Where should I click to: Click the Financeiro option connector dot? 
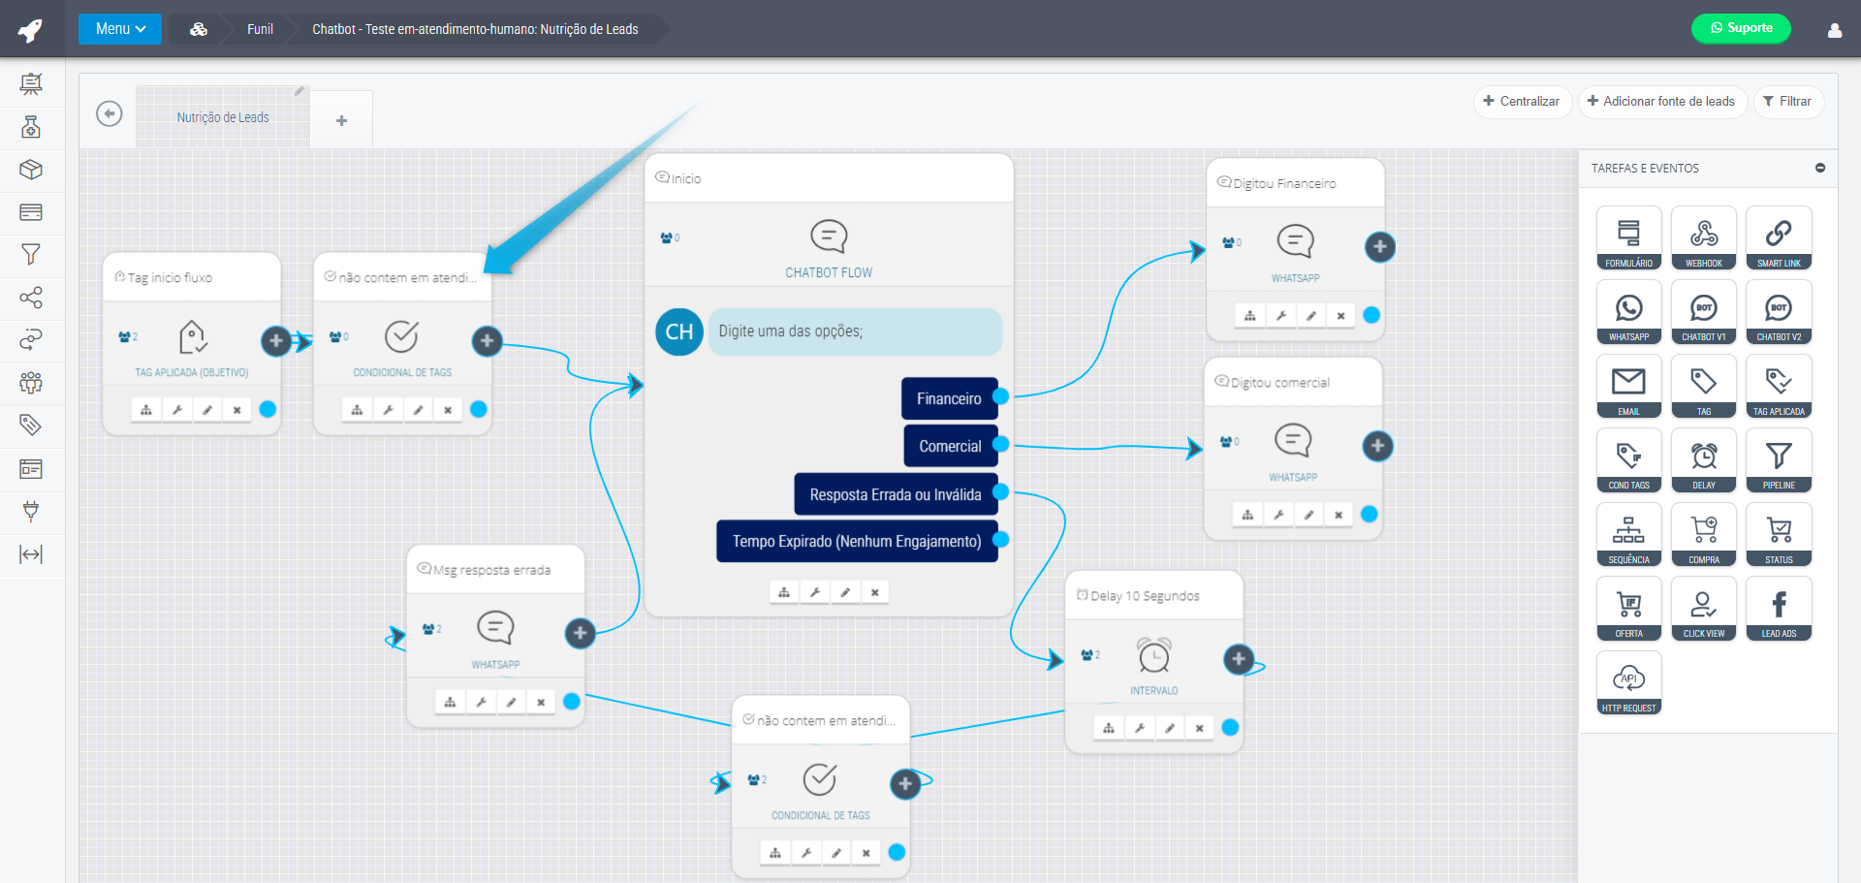[1000, 396]
